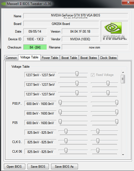Click the P00,P.. voltage value 600.0mV - 1600.0mV
This screenshot has width=134, height=171.
[40, 104]
